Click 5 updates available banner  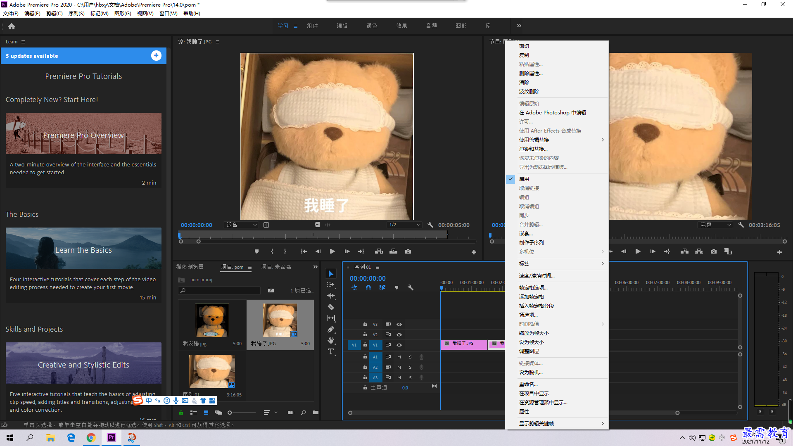tap(83, 56)
